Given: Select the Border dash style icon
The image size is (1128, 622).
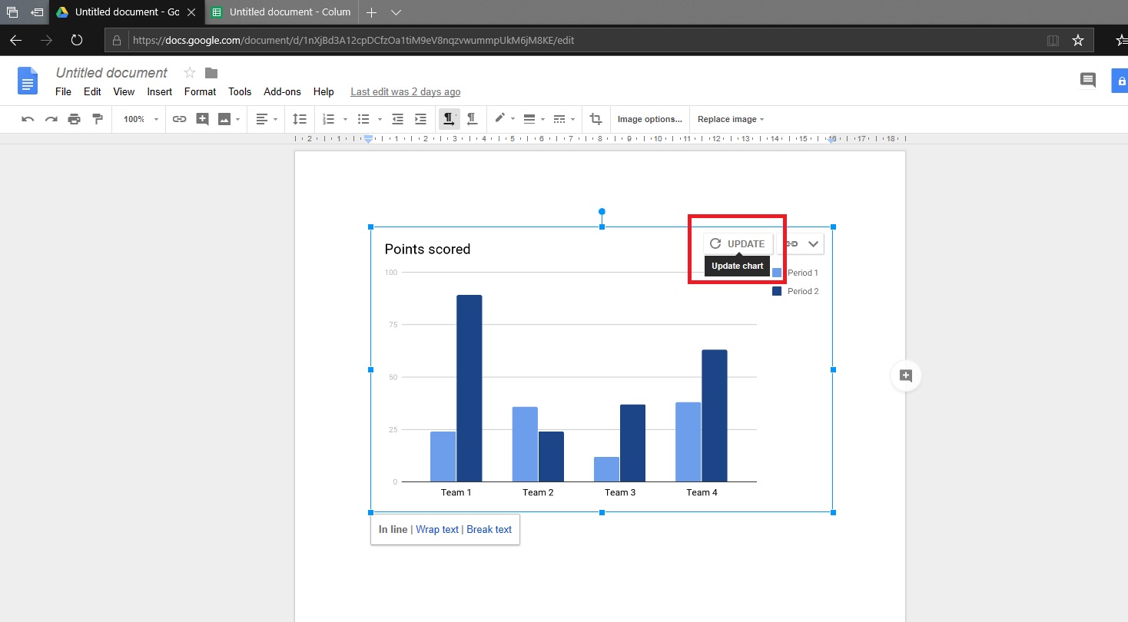Looking at the screenshot, I should pyautogui.click(x=560, y=119).
